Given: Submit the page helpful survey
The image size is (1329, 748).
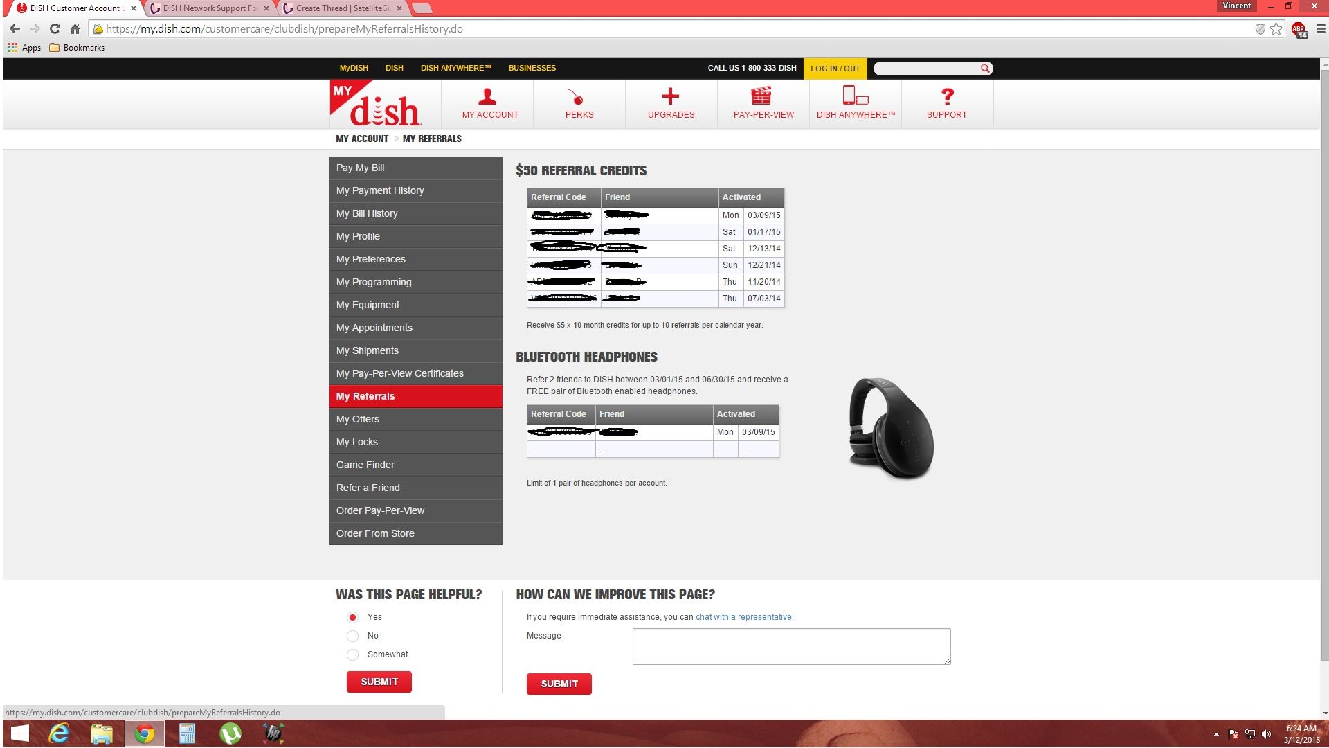Looking at the screenshot, I should [379, 682].
